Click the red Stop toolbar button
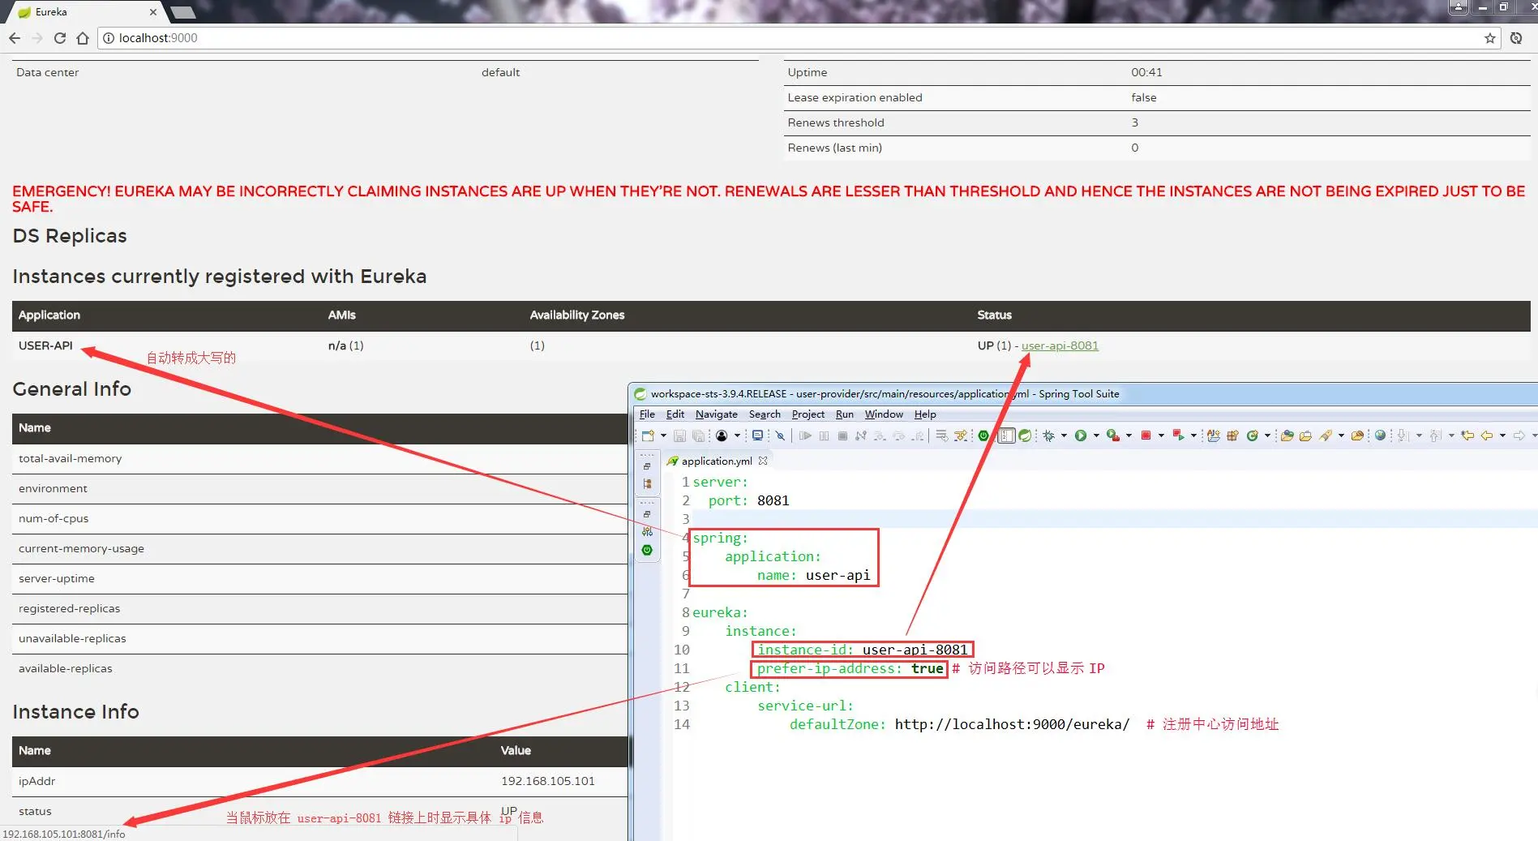Screen dimensions: 1538x841 click(x=1146, y=436)
